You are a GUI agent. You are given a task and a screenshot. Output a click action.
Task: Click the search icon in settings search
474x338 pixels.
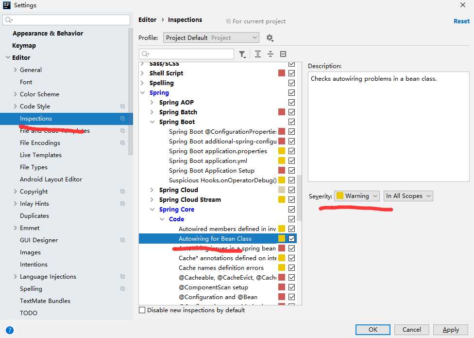[9, 20]
